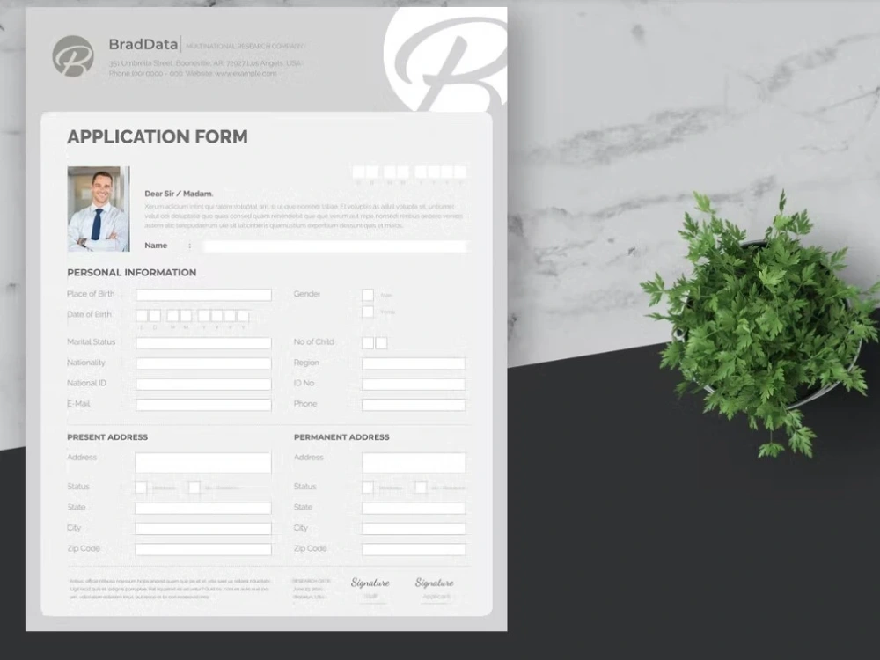Click the E-Mail input field
Viewport: 880px width, 660px height.
click(x=203, y=405)
